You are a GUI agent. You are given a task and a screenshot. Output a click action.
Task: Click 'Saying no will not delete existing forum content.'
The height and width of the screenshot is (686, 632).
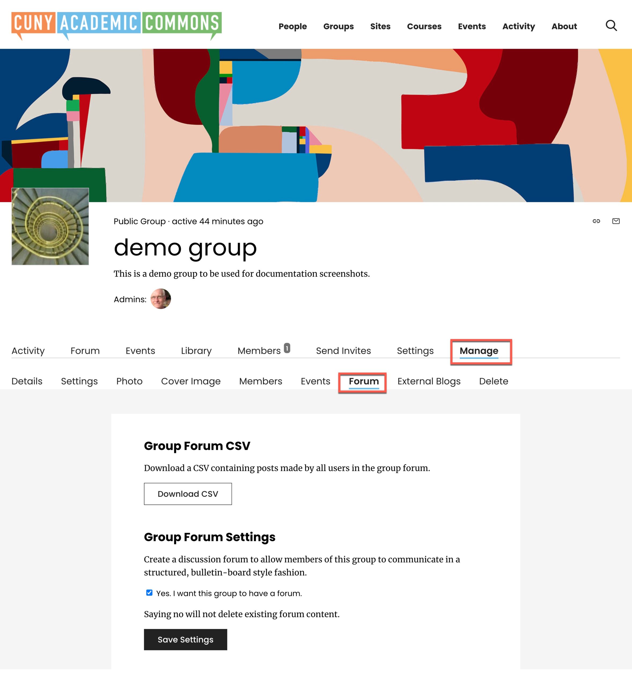[x=242, y=614]
